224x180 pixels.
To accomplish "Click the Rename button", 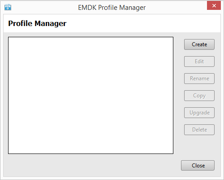I will 199,79.
